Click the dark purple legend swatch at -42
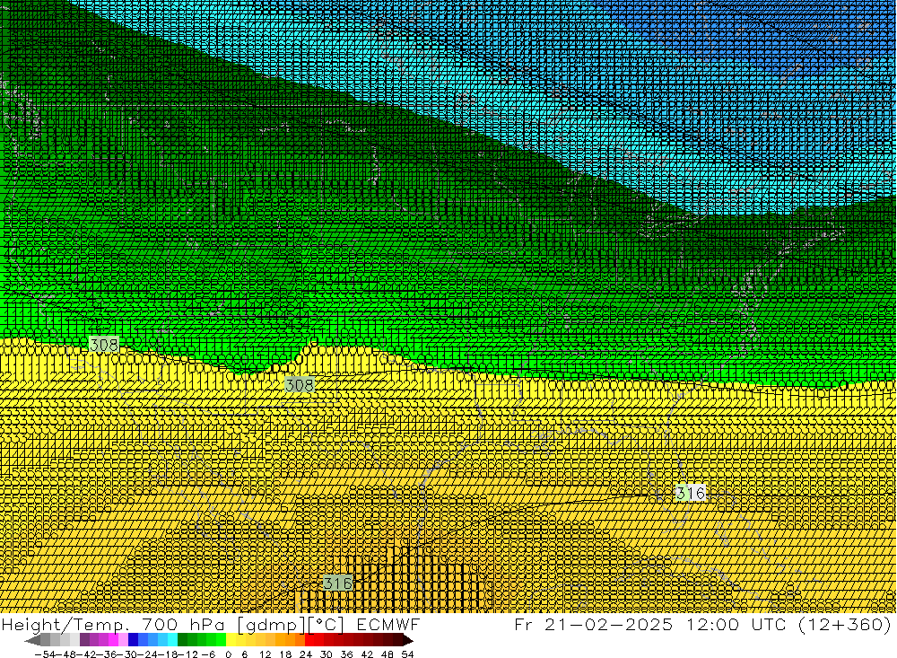This screenshot has height=658, width=897. pos(84,640)
